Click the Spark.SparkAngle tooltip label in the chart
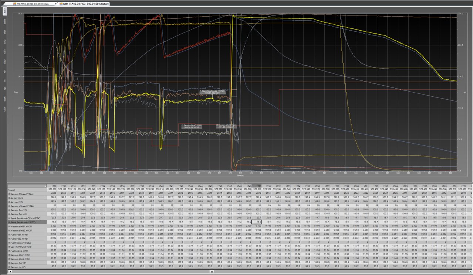The width and height of the screenshot is (473, 275). [x=213, y=92]
